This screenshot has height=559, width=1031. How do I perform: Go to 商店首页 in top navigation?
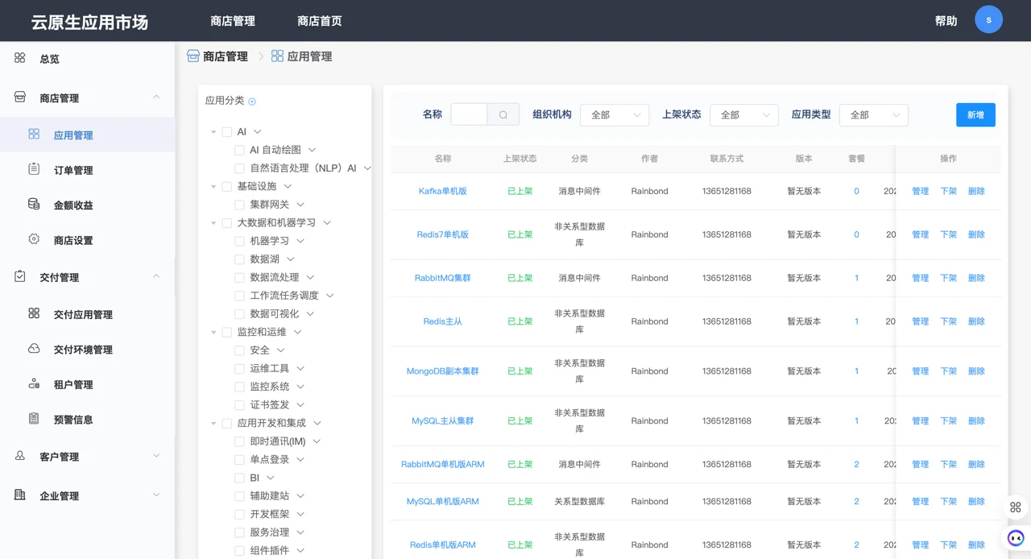point(319,21)
